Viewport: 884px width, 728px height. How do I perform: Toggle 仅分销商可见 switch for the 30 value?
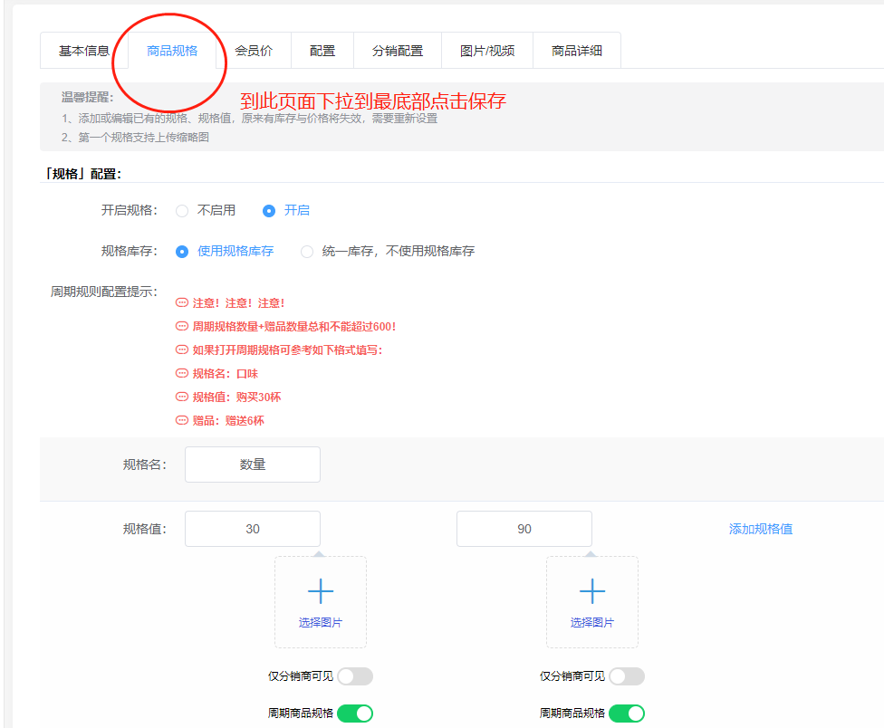[x=355, y=676]
